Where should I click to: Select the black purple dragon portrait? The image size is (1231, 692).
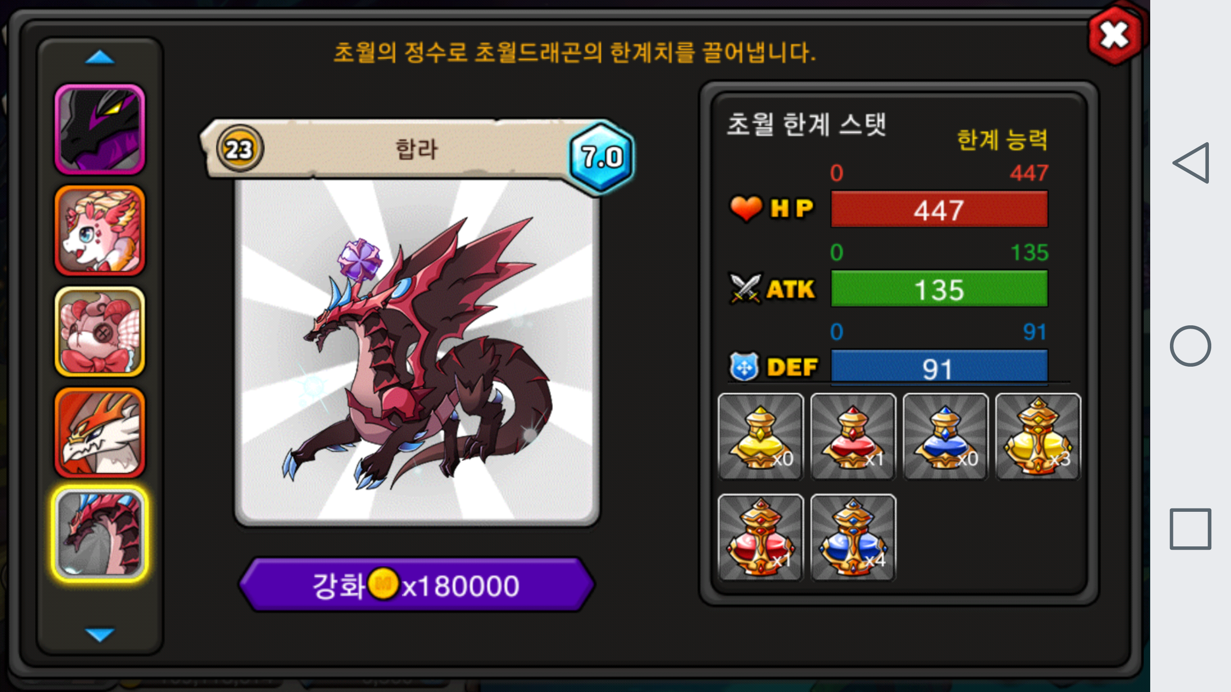[100, 129]
